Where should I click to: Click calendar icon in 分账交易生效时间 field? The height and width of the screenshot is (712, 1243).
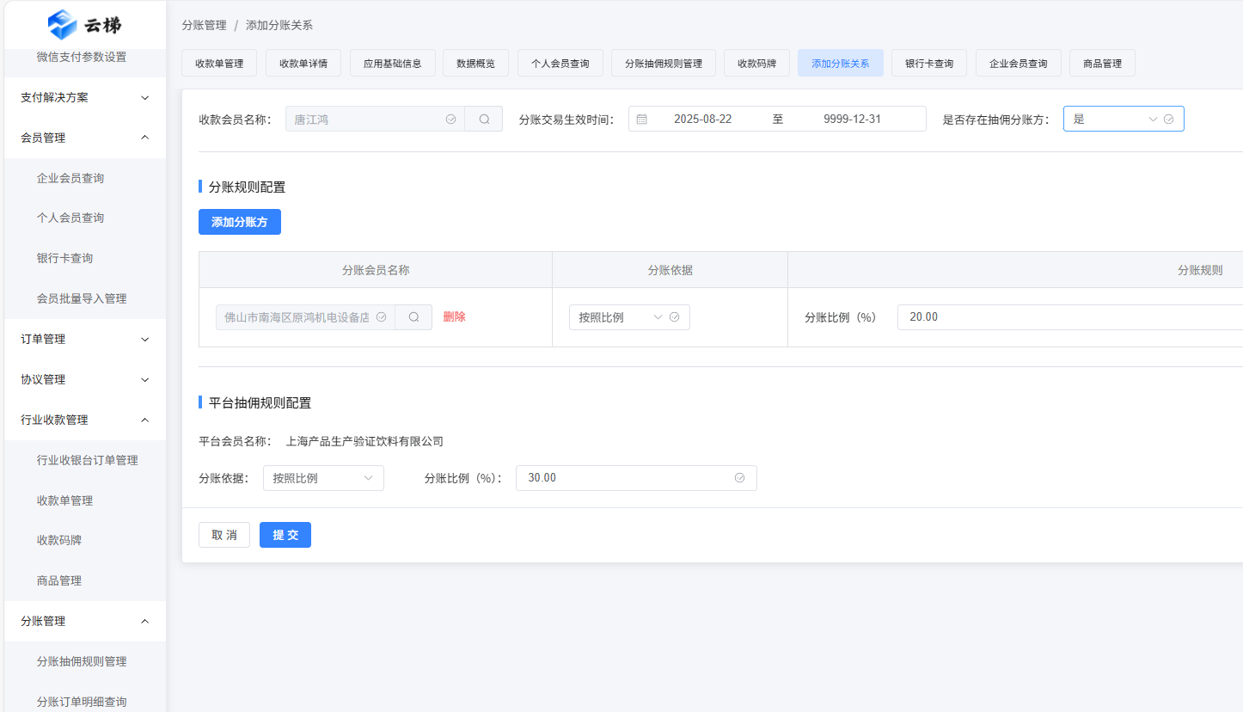tap(641, 120)
